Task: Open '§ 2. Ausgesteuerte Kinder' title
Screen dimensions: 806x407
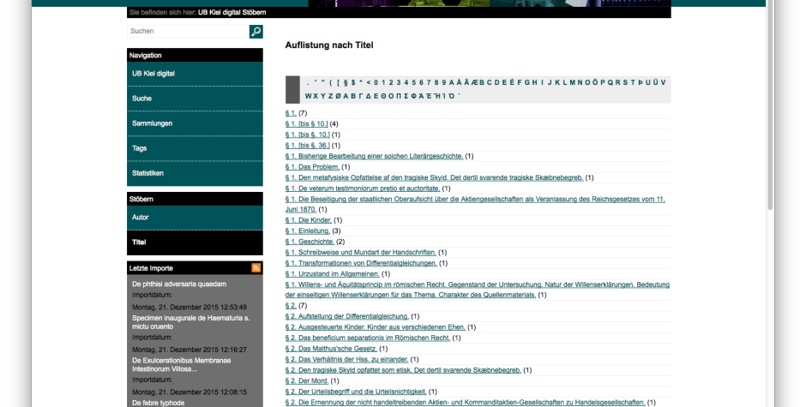Action: point(376,327)
